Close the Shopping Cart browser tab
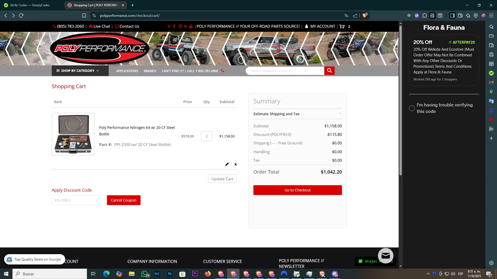 [123, 5]
